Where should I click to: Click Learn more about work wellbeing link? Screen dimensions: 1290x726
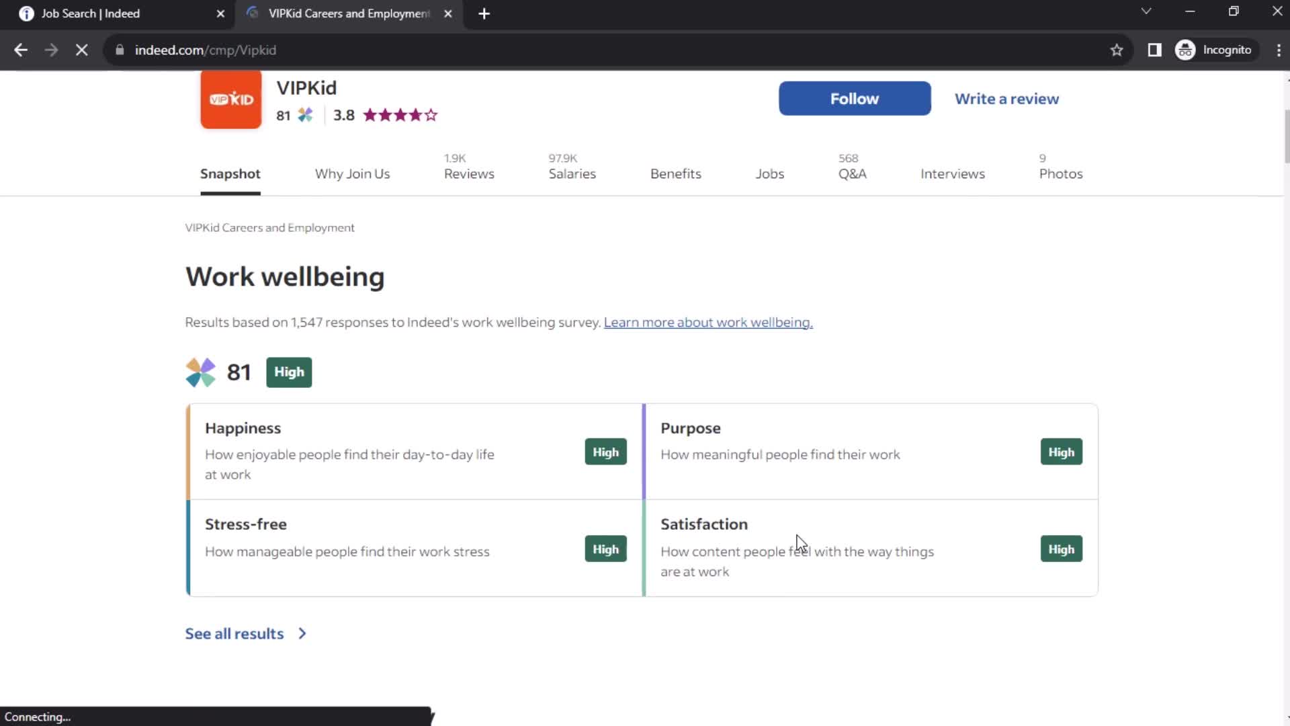(708, 322)
